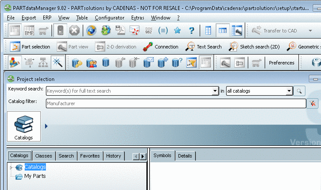The height and width of the screenshot is (190, 321).
Task: Click the keyword full text search field
Action: click(129, 91)
